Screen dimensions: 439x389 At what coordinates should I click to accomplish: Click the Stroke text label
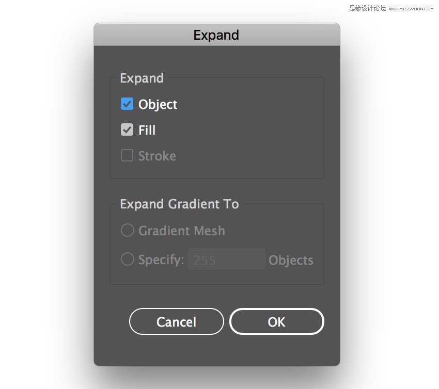[157, 156]
